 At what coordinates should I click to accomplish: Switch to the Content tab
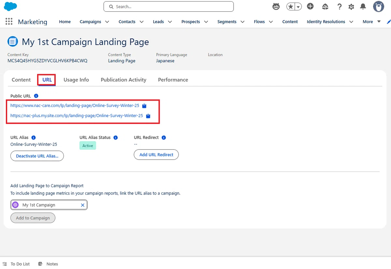(x=21, y=80)
